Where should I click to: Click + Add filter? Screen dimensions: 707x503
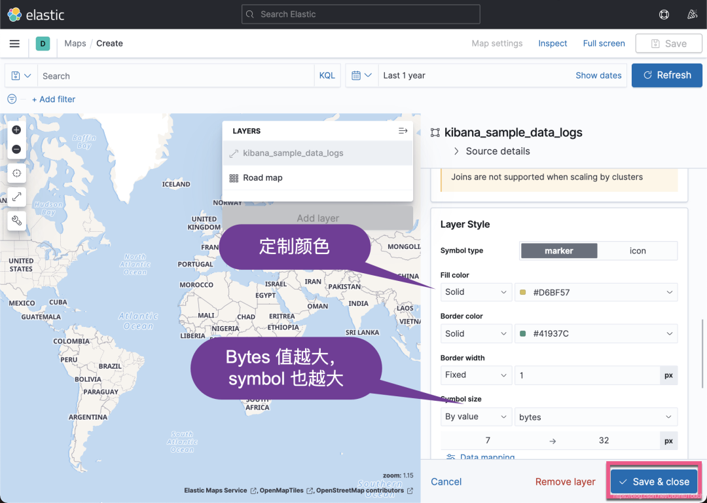pyautogui.click(x=54, y=99)
